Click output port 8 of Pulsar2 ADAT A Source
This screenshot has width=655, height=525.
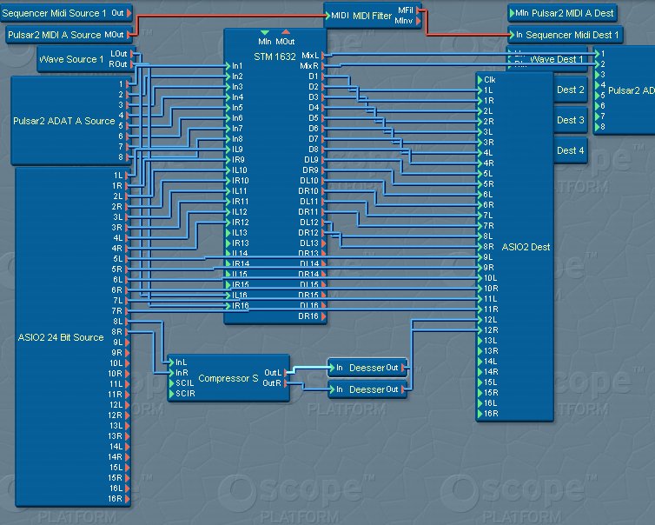point(128,157)
